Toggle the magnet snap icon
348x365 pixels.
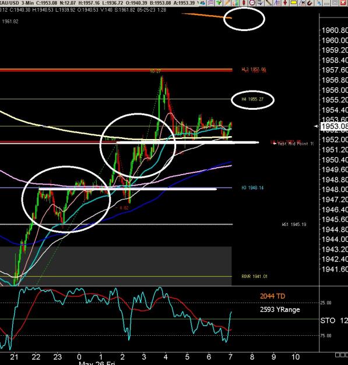click(x=310, y=3)
